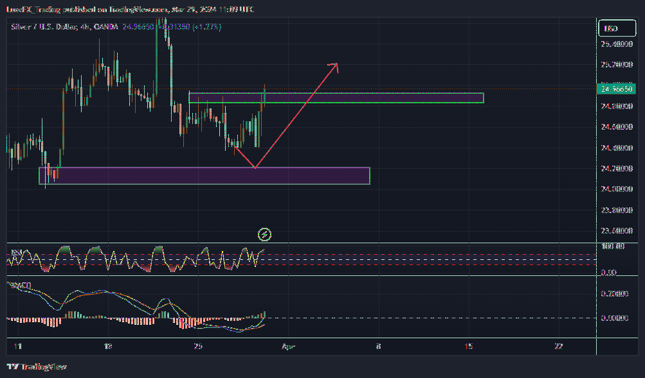Click the 4h interval in chart legend

[x=85, y=27]
